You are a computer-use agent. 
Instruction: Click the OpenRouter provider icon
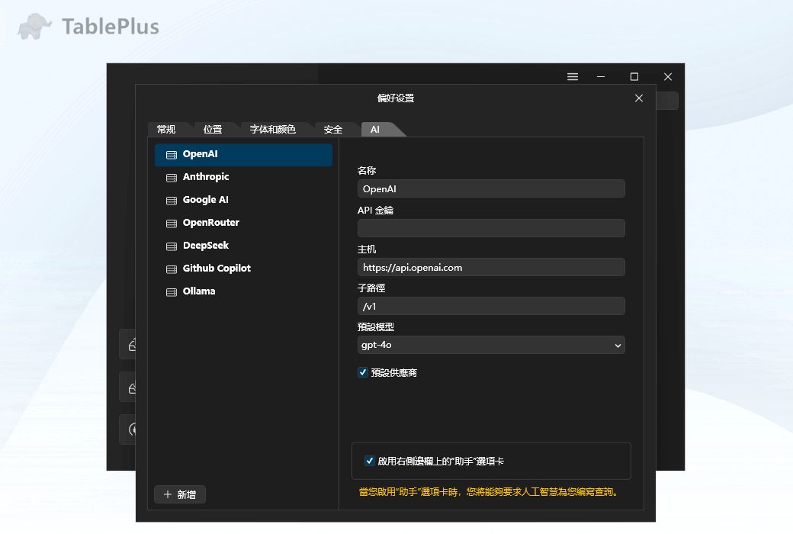171,222
